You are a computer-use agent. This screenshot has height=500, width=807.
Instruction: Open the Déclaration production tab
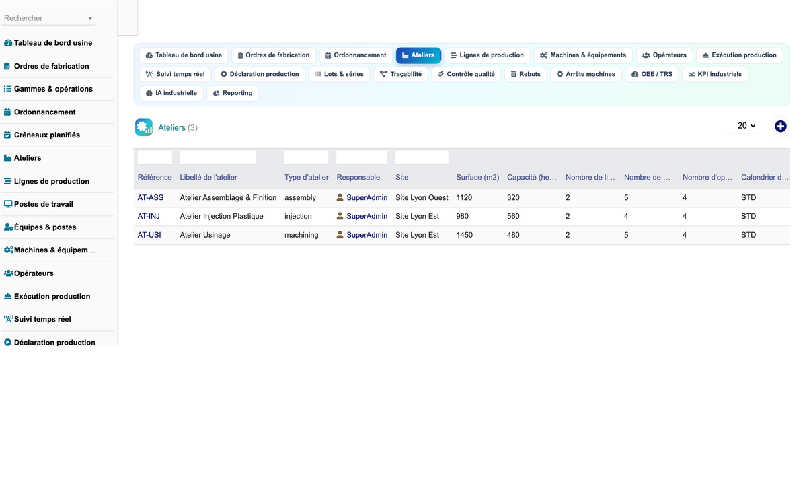[260, 74]
